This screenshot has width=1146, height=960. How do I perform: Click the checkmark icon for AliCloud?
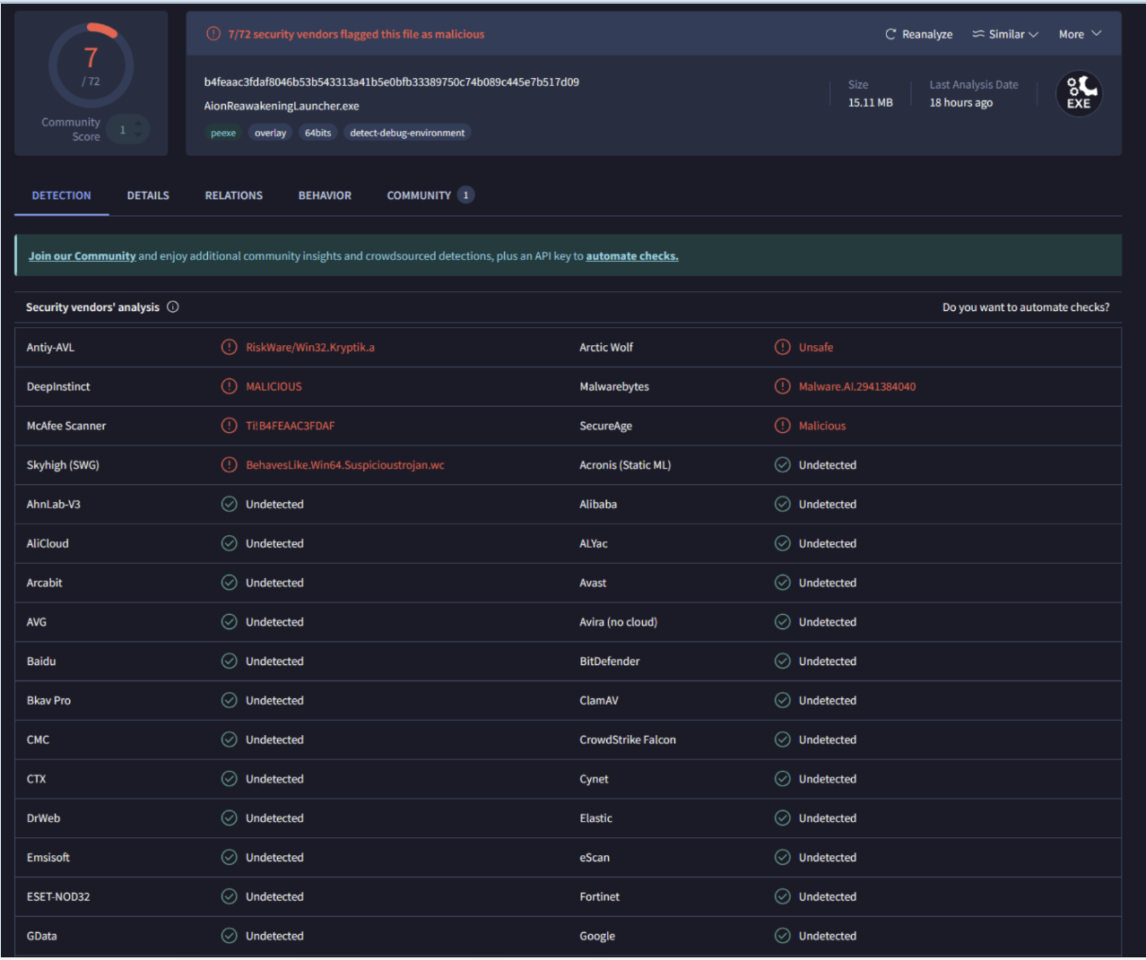click(x=230, y=543)
